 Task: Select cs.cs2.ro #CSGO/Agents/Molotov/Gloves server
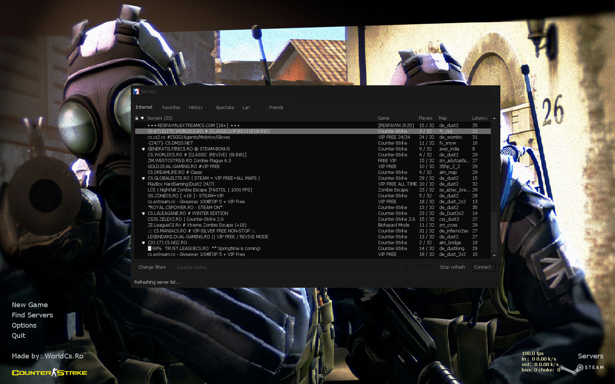(x=313, y=137)
